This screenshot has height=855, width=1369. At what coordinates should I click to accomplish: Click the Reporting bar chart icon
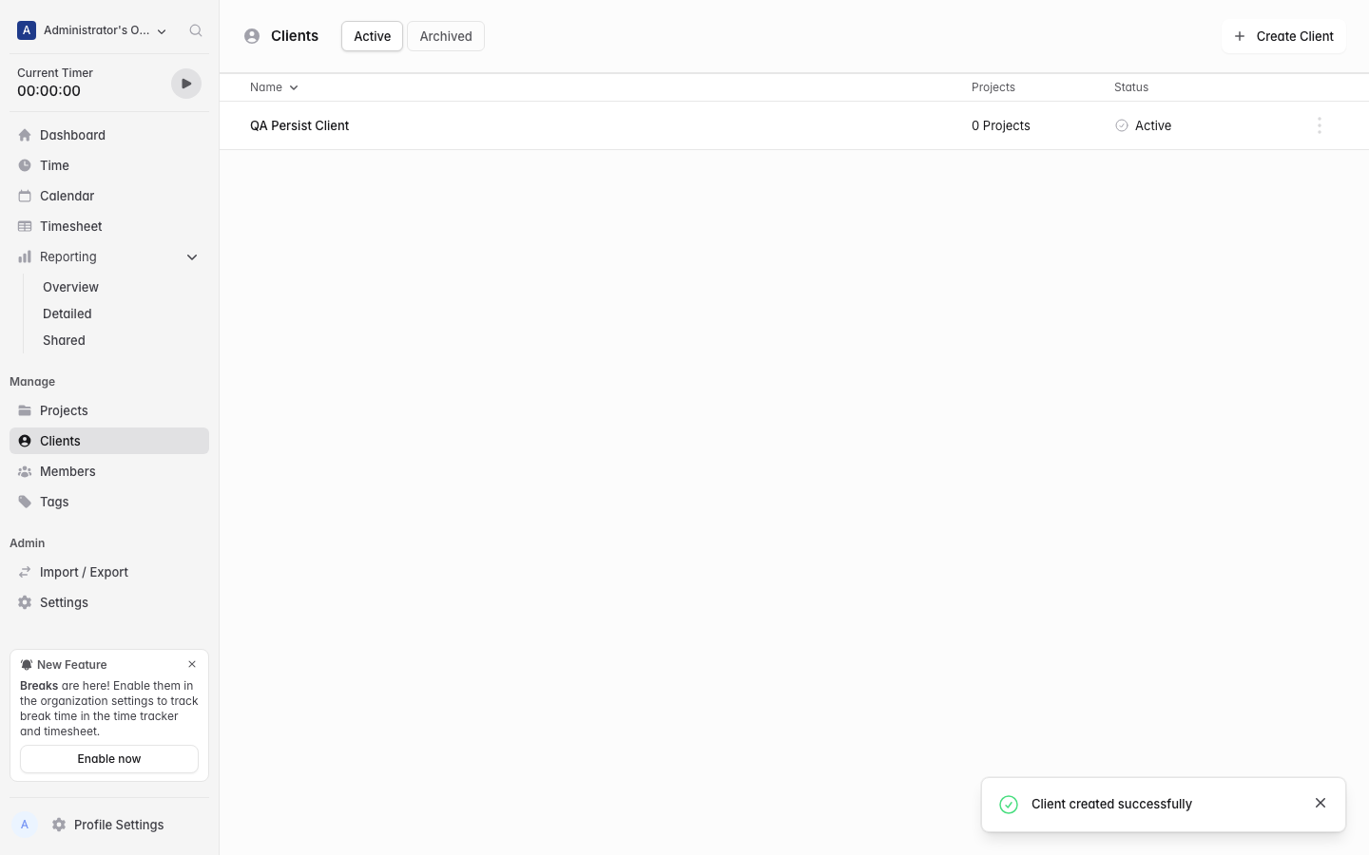click(25, 256)
